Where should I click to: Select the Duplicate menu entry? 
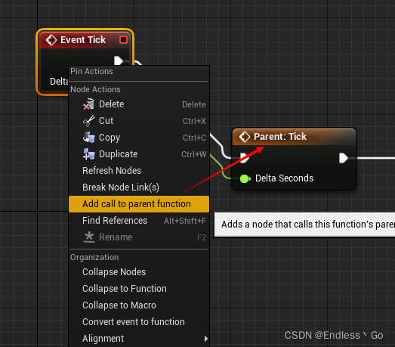point(139,154)
